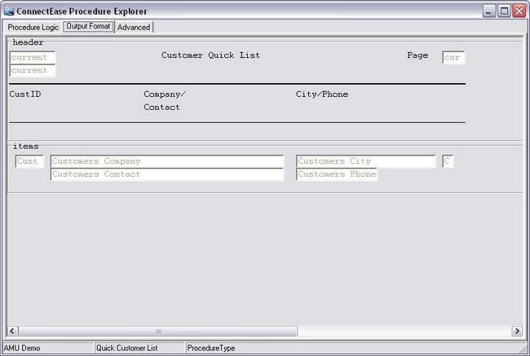Click the ConnectEase application icon in title bar
Screen dimensions: 530x356
pyautogui.click(x=9, y=11)
